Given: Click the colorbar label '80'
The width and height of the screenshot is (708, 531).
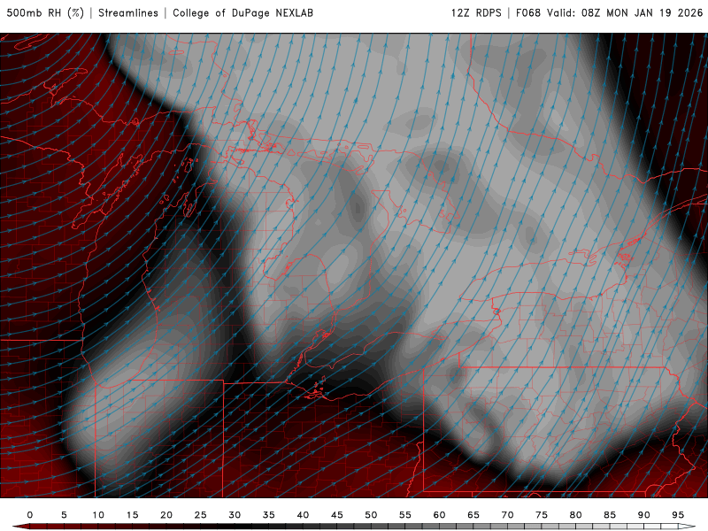Looking at the screenshot, I should pyautogui.click(x=576, y=515).
